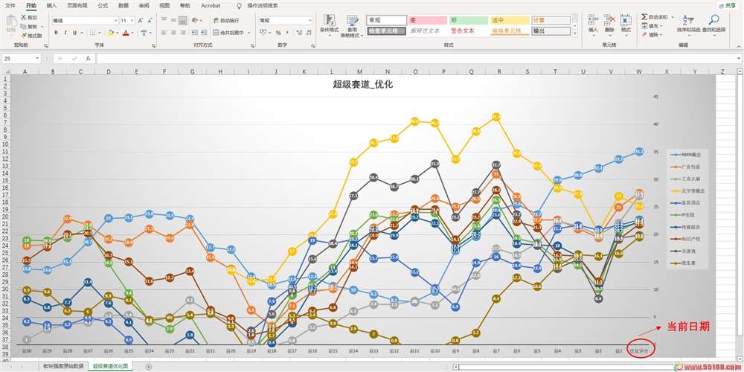The width and height of the screenshot is (744, 372).
Task: Click the Delete cells (删除) icon
Action: pos(609,21)
